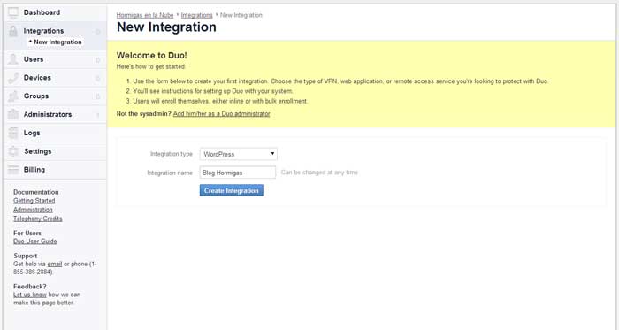Follow the Hormigas en la Nube breadcrumb
The width and height of the screenshot is (619, 330).
click(145, 15)
